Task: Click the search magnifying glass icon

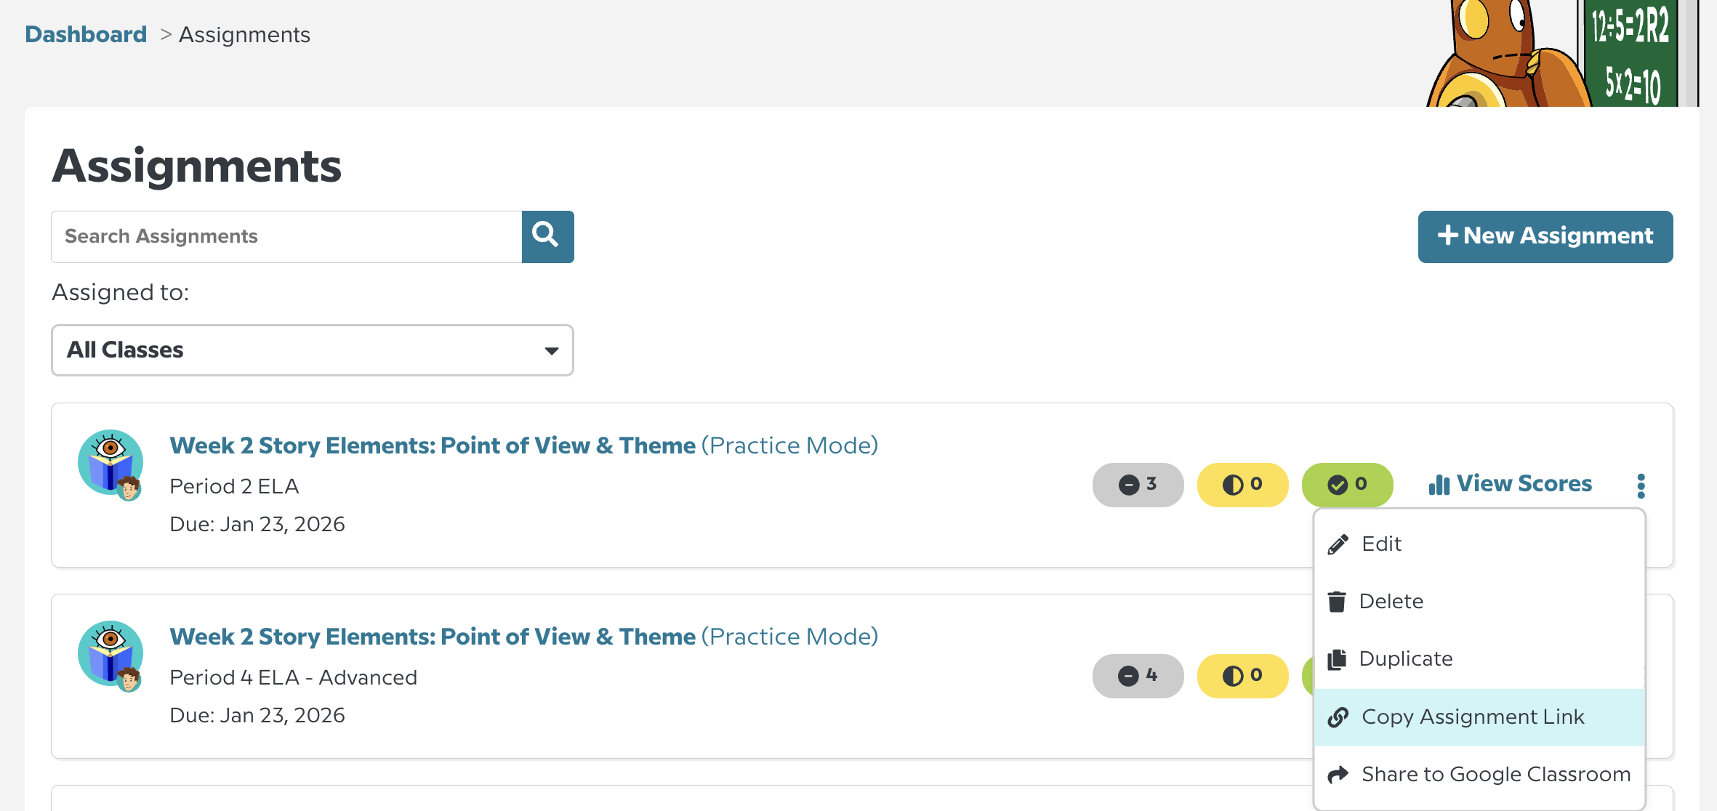Action: (x=547, y=236)
